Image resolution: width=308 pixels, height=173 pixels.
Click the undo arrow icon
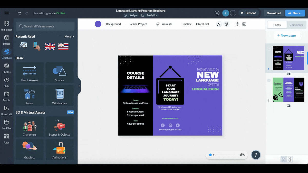click(20, 13)
